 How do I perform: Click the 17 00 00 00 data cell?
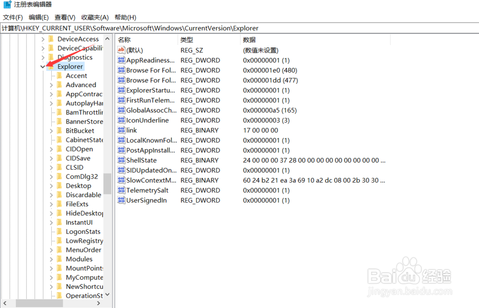(x=261, y=130)
